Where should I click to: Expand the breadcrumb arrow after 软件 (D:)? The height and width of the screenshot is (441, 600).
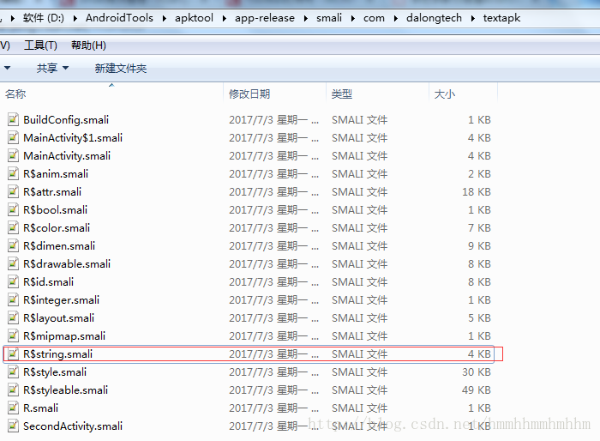tap(75, 18)
